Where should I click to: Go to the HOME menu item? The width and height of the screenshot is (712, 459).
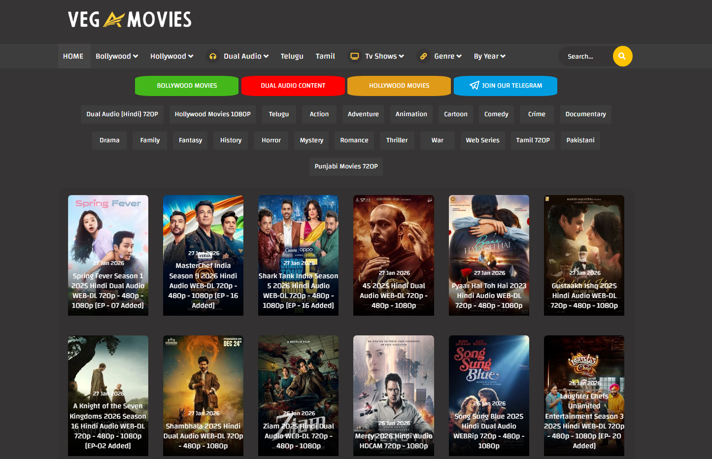click(x=73, y=56)
